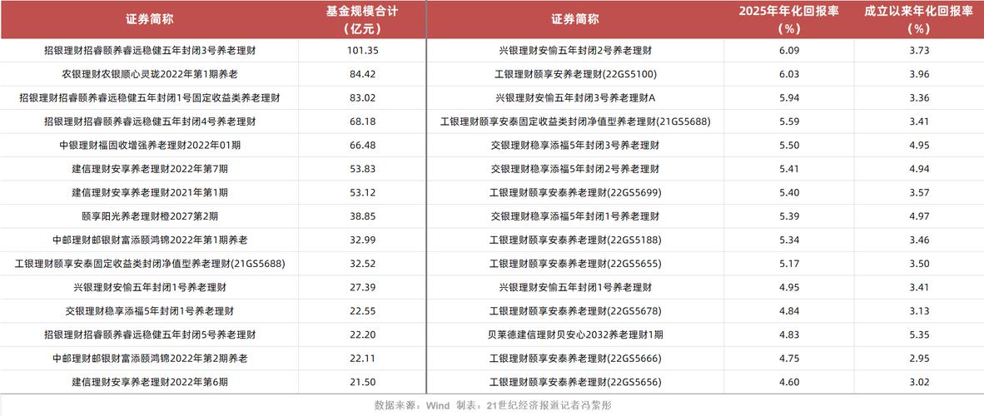Click the return value 6.03

point(788,74)
